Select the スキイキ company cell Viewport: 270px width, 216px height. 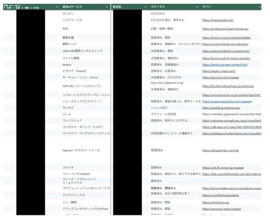[68, 168]
